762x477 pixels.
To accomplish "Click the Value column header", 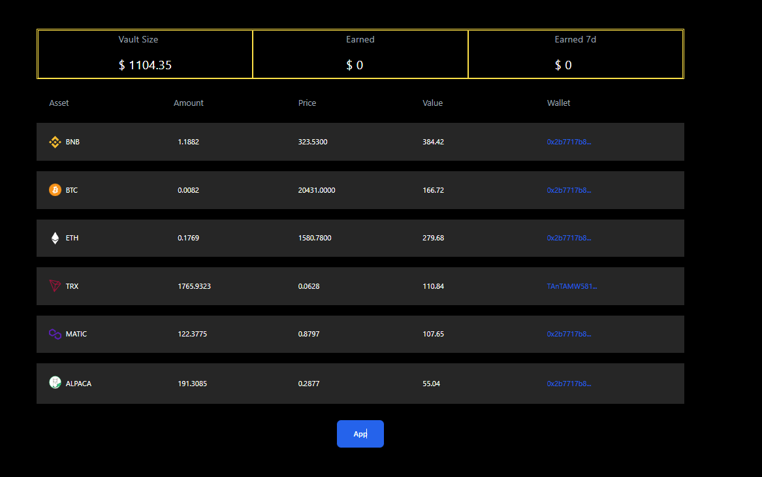I will click(x=432, y=103).
